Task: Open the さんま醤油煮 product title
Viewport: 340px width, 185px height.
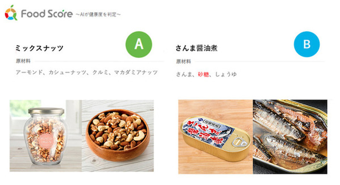Action: point(196,48)
